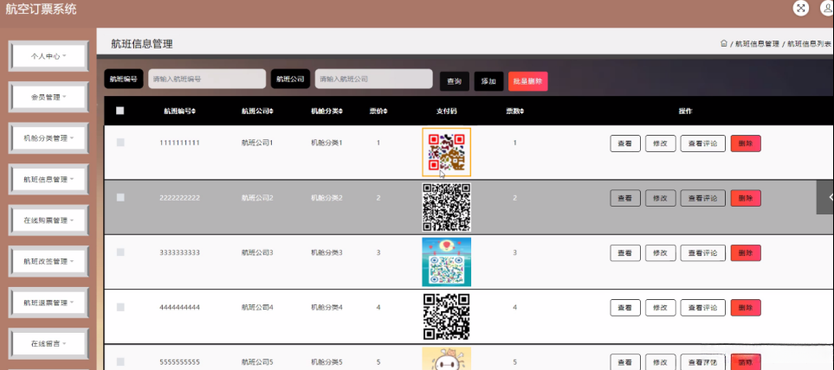Open the payment QR code for 2222222222
The height and width of the screenshot is (370, 834).
(x=446, y=207)
